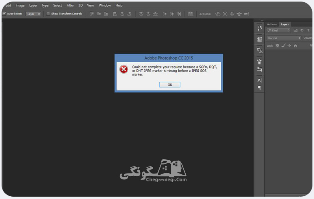The width and height of the screenshot is (314, 199).
Task: Toggle lock position icon
Action: [289, 46]
